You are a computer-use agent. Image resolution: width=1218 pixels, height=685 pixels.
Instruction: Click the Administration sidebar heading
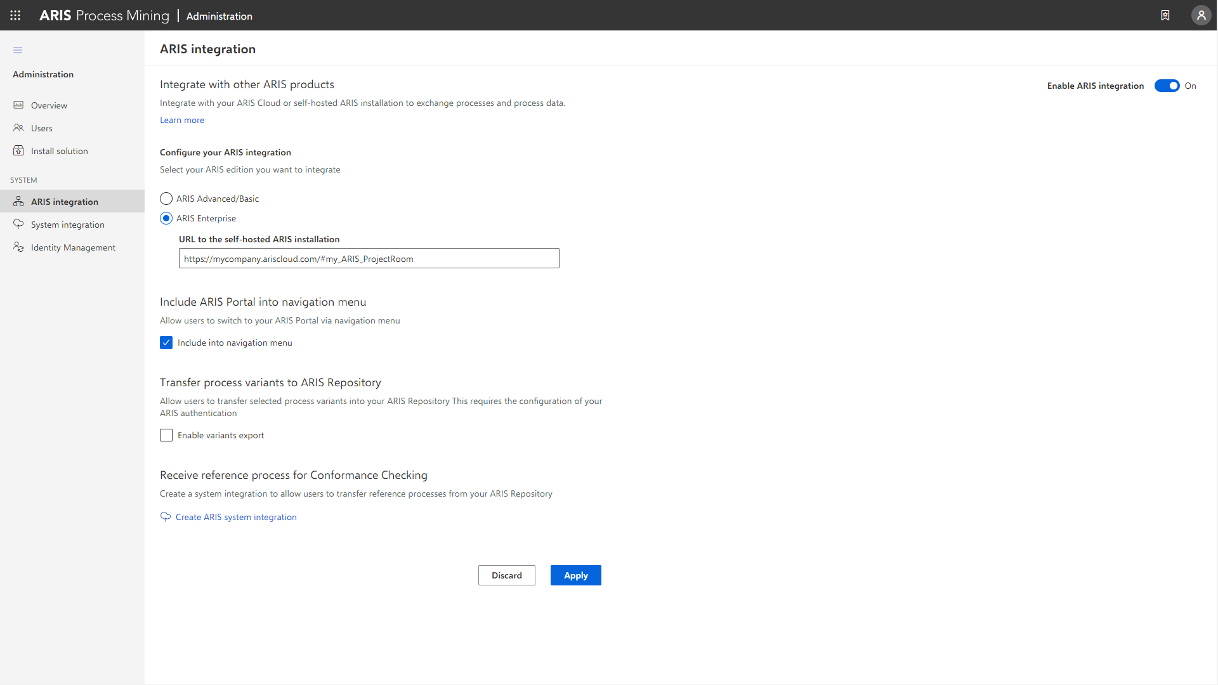(43, 74)
